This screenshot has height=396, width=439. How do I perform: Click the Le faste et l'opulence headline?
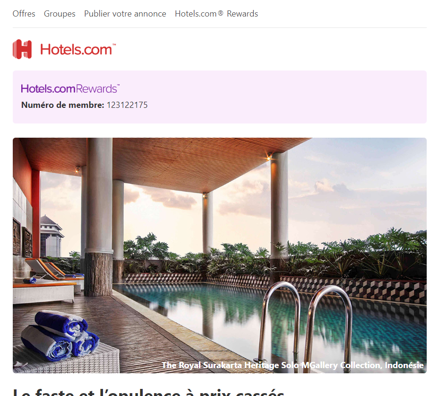point(148,392)
